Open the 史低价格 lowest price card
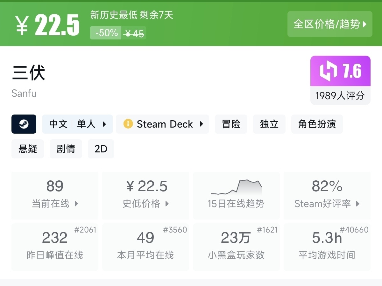The height and width of the screenshot is (286, 382). (146, 195)
